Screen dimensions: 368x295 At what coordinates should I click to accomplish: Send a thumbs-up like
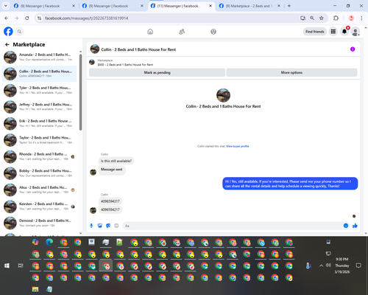(355, 226)
